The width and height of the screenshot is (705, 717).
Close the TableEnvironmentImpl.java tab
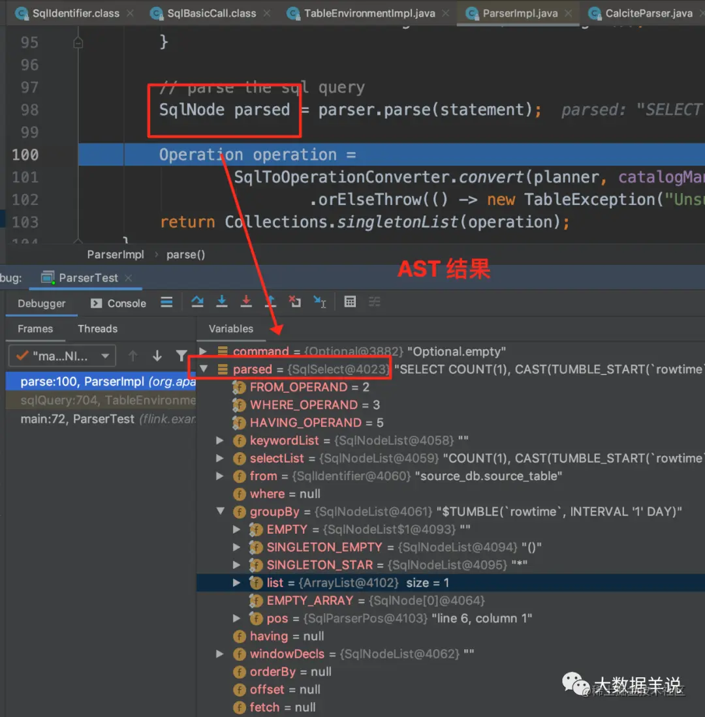[446, 13]
